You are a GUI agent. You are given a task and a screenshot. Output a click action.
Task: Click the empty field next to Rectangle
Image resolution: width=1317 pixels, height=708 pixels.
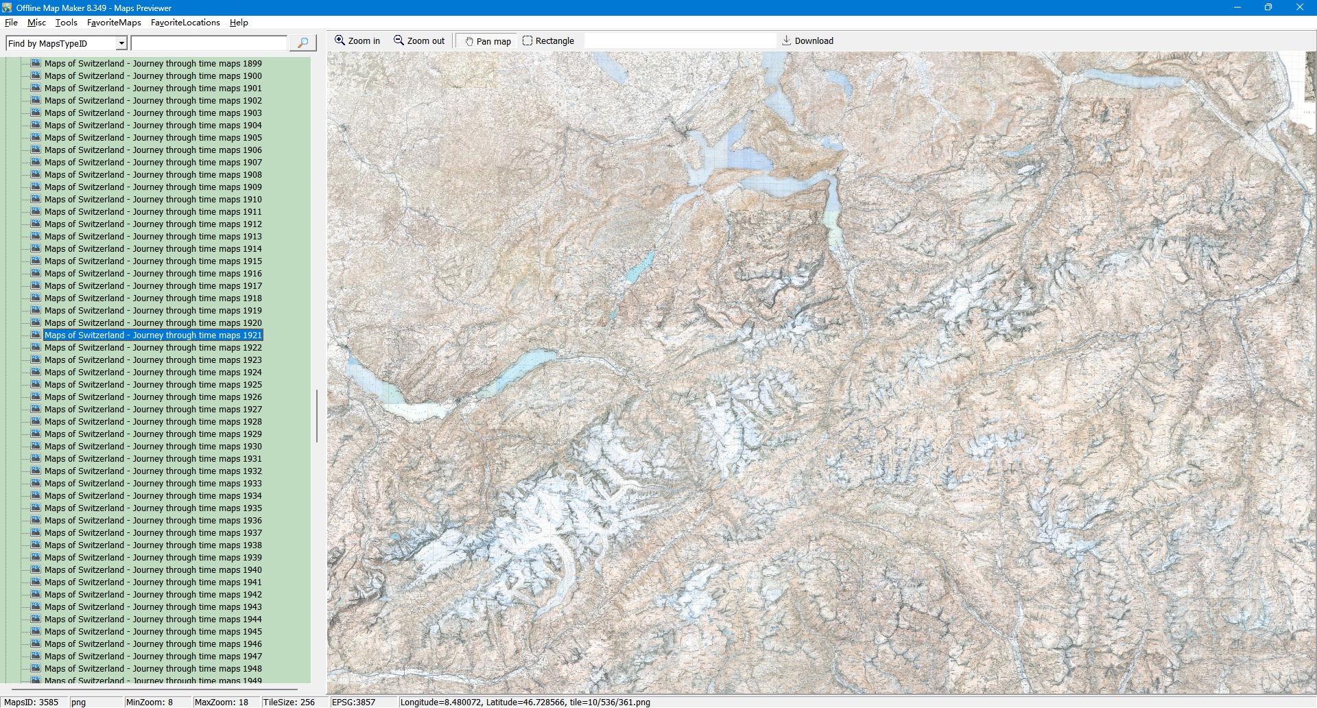point(679,41)
